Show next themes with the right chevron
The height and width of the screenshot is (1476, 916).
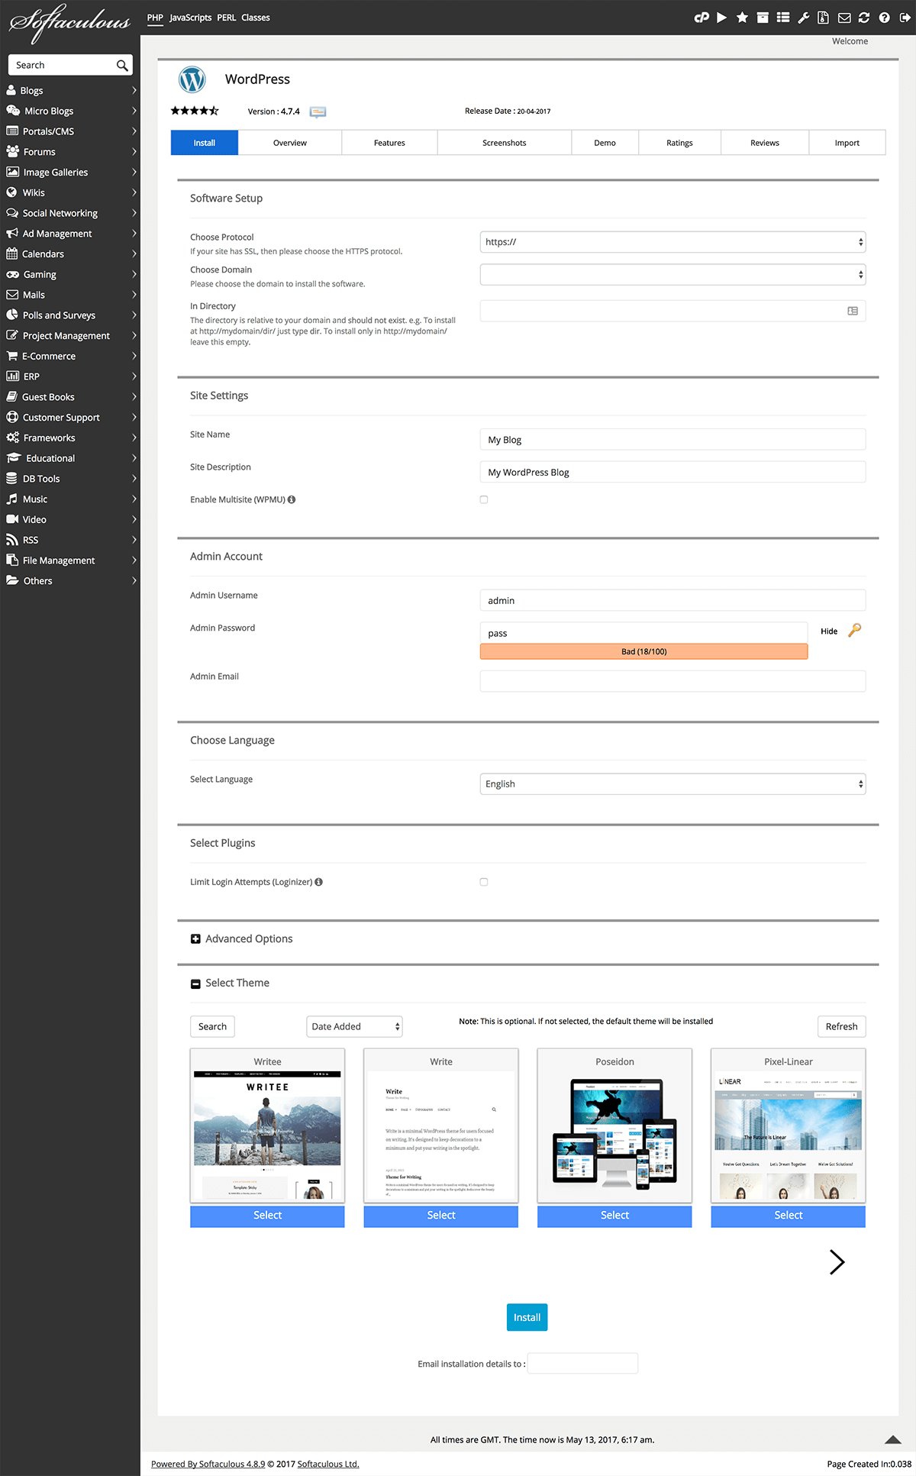(x=837, y=1262)
